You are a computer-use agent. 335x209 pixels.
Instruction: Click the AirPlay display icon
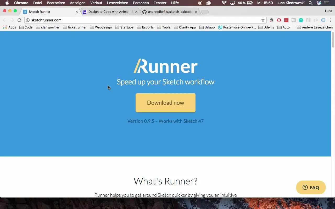point(232,3)
